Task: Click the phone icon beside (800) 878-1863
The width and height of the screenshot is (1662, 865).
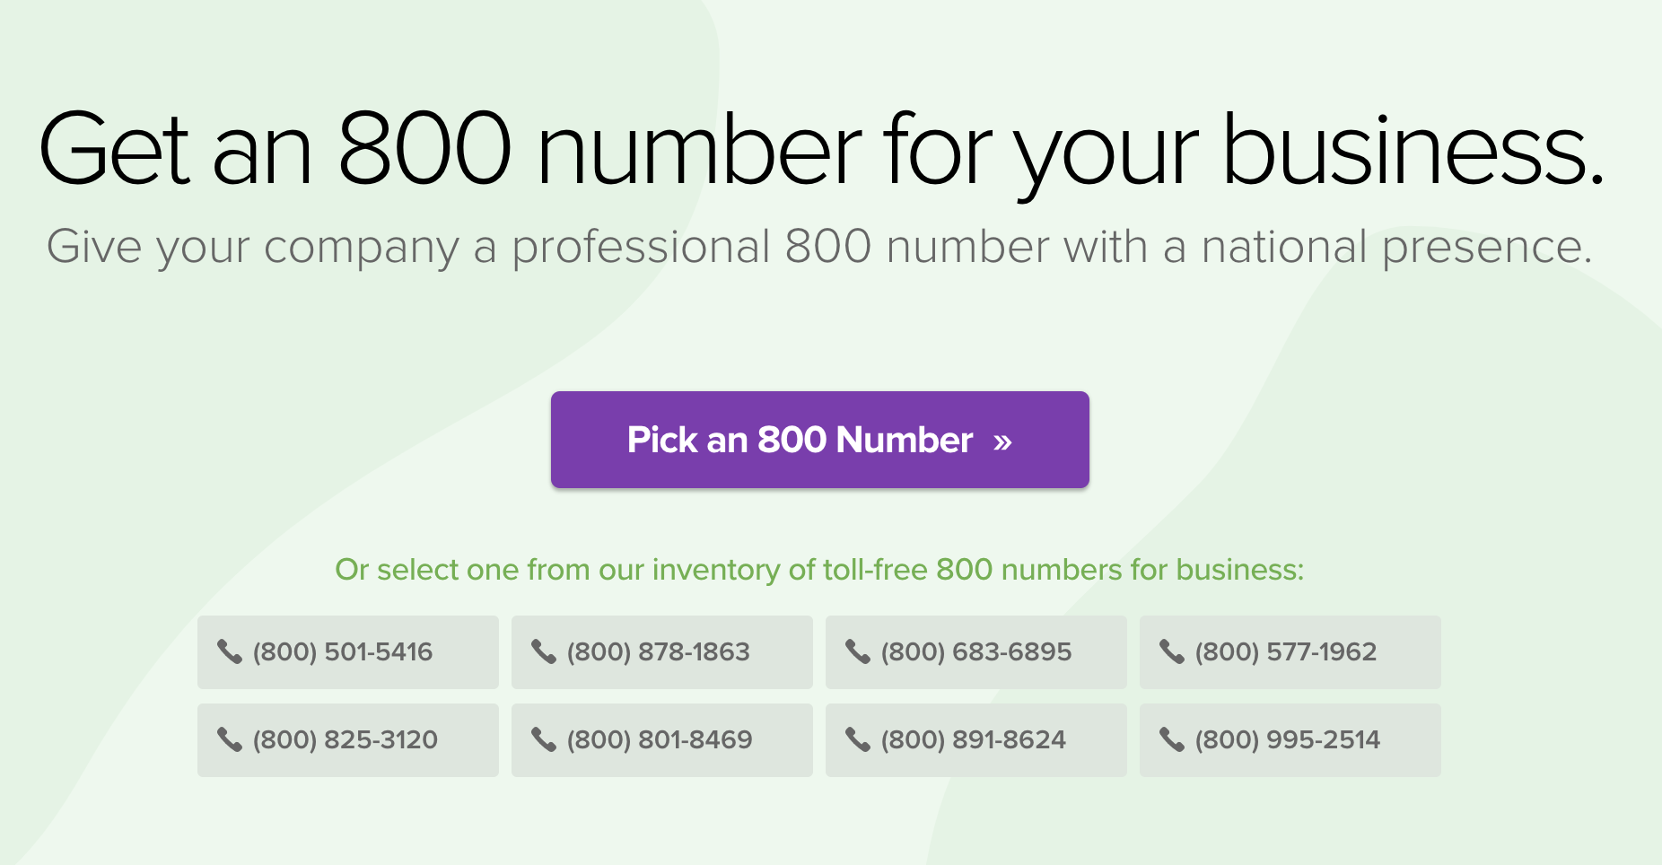Action: coord(544,652)
